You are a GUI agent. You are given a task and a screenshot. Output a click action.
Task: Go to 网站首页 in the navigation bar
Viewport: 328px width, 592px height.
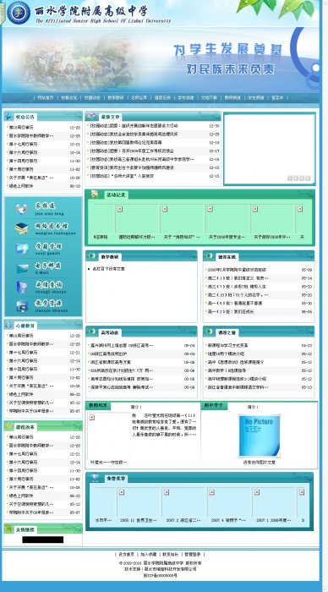tap(46, 97)
